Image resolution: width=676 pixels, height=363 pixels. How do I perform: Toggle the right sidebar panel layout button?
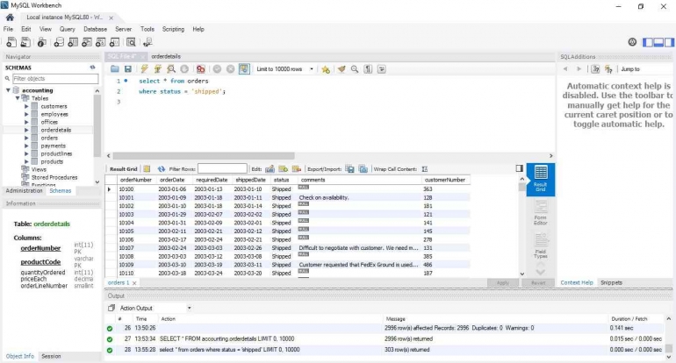669,42
